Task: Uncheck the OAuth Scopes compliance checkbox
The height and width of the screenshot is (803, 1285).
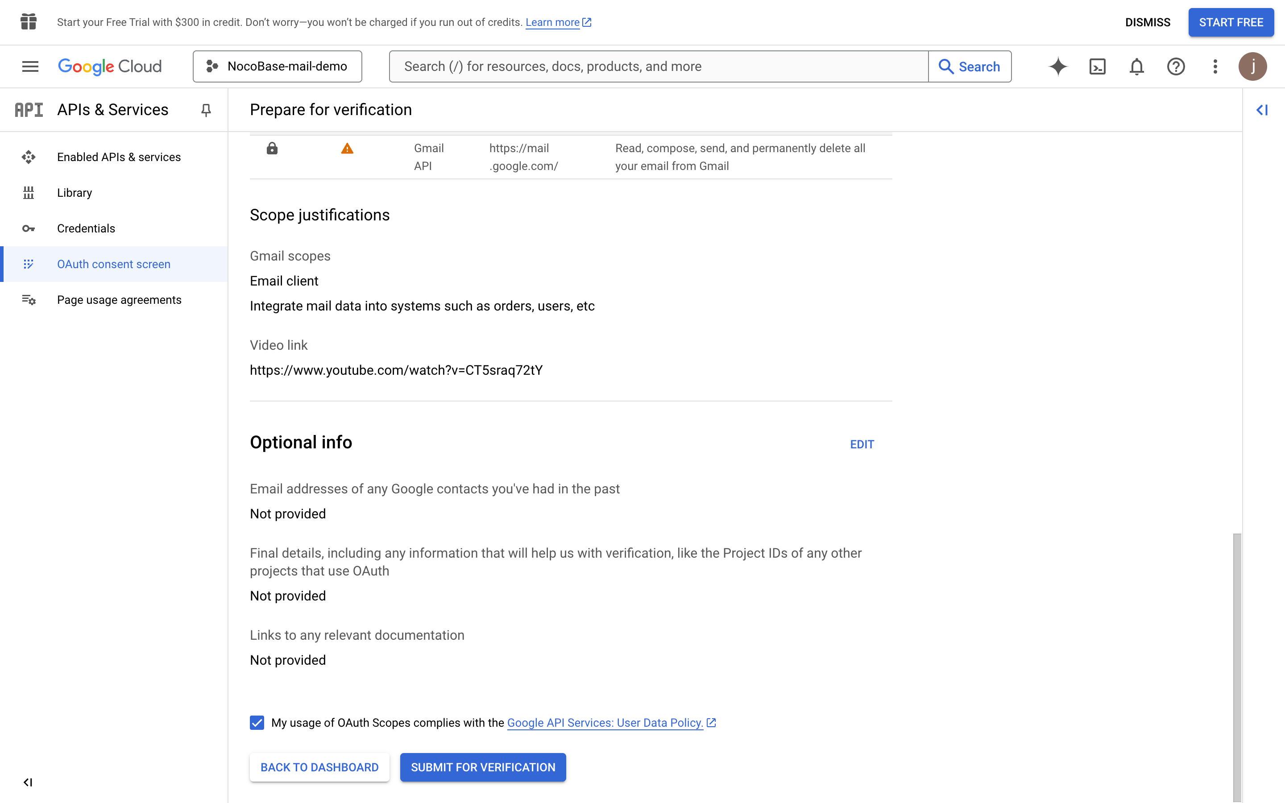Action: coord(257,723)
